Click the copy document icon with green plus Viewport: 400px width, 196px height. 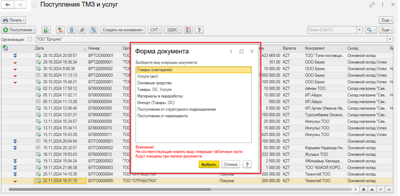click(46, 30)
